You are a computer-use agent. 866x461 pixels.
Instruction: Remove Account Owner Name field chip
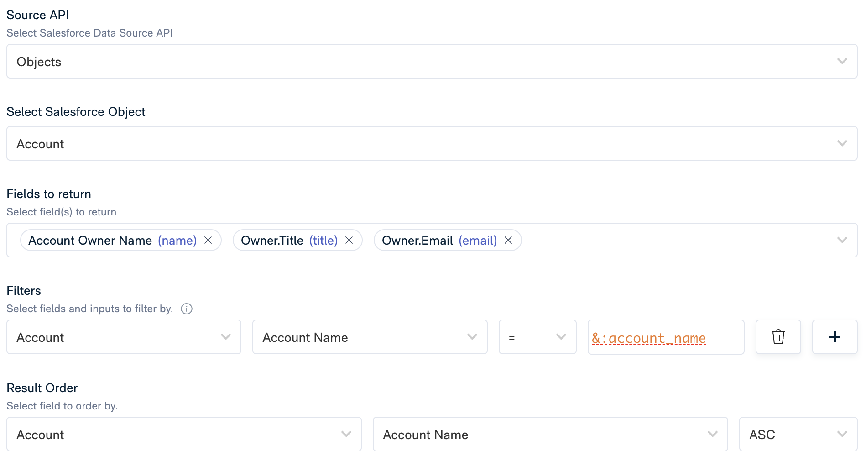pyautogui.click(x=208, y=240)
